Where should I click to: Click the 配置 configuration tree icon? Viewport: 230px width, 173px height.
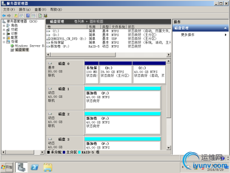[x=8, y=37]
